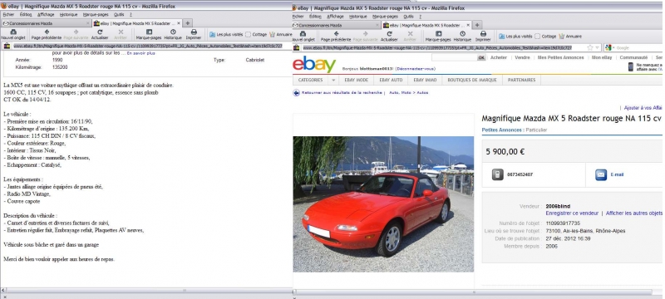665x299 pixels.
Task: Open Affichage menu in left window
Action: point(46,14)
